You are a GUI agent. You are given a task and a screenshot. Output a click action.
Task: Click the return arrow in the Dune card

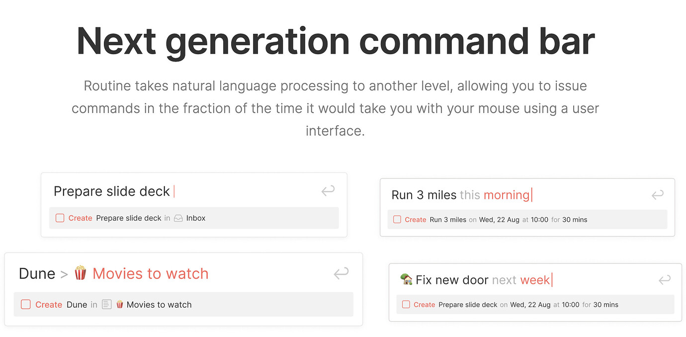click(341, 273)
